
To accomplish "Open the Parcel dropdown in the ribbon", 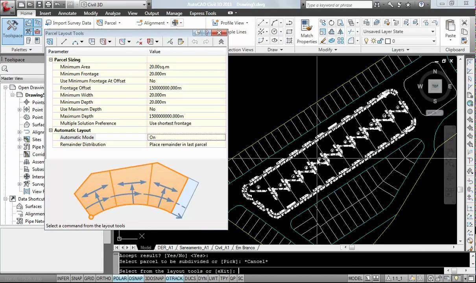I will coord(109,23).
